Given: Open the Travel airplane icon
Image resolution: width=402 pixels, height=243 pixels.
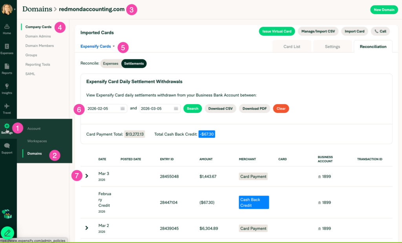Looking at the screenshot, I should pyautogui.click(x=7, y=106).
